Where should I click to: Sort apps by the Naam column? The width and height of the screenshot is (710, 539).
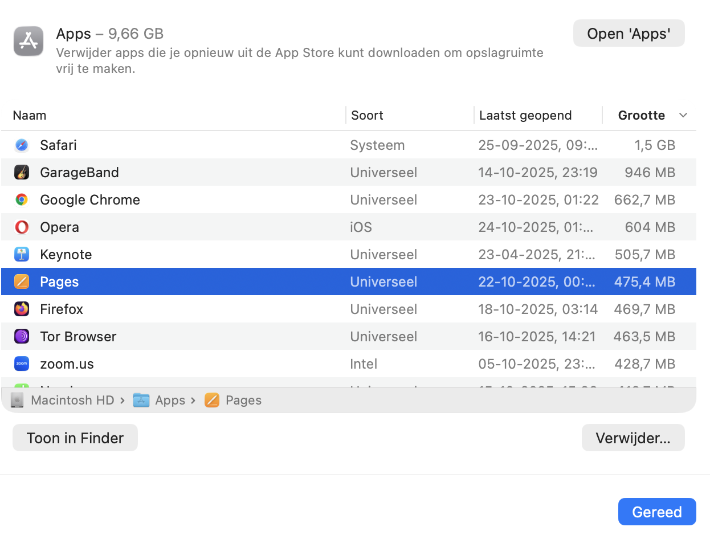click(x=30, y=115)
